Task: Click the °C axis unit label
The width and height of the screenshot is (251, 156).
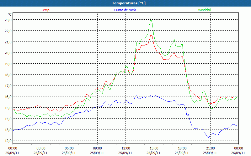Action: (x=10, y=14)
